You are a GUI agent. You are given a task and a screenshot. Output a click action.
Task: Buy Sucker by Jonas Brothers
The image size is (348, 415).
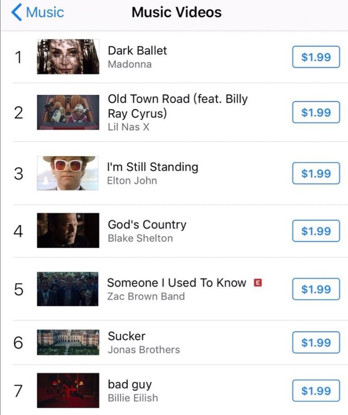[x=316, y=343]
